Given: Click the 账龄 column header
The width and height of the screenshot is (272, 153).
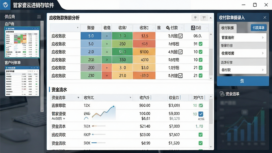Looking at the screenshot, I should [x=91, y=28].
